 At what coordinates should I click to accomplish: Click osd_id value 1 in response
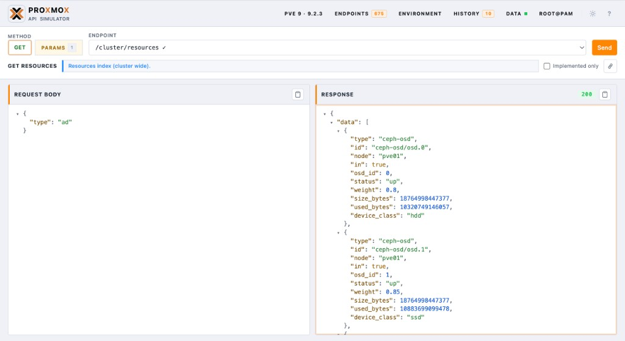[x=388, y=275]
